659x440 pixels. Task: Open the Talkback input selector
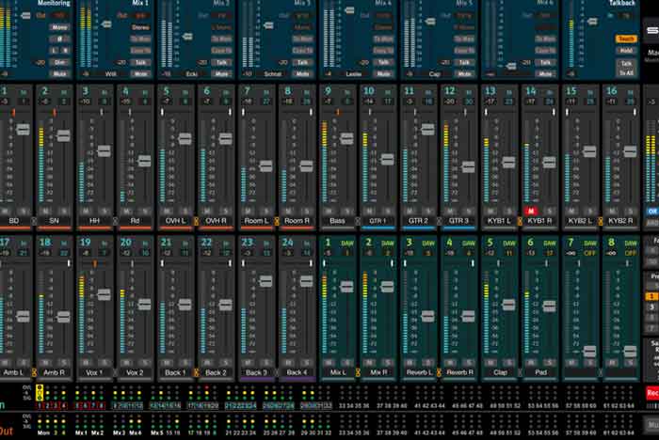(x=626, y=16)
